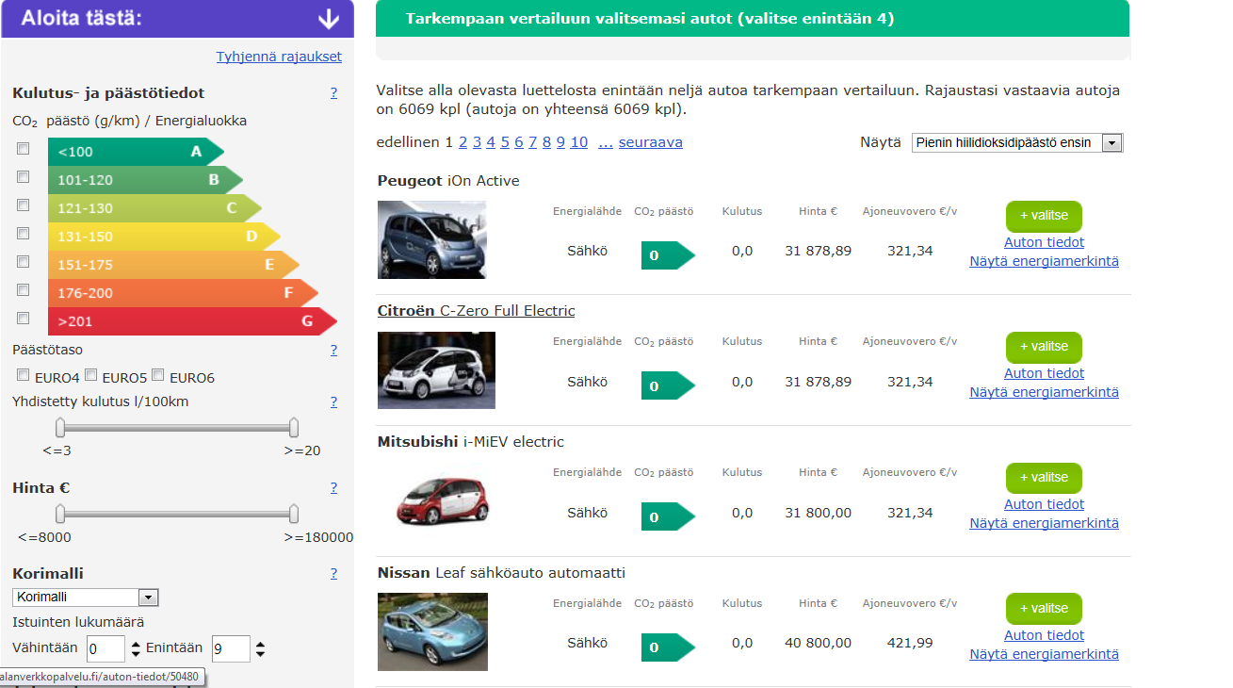
Task: Focus the Enintään seats input field
Action: click(x=231, y=649)
